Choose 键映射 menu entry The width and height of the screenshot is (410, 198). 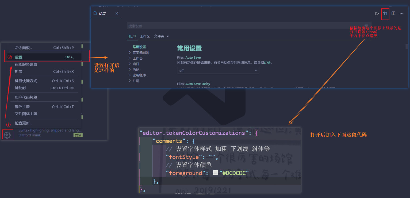[x=44, y=88]
